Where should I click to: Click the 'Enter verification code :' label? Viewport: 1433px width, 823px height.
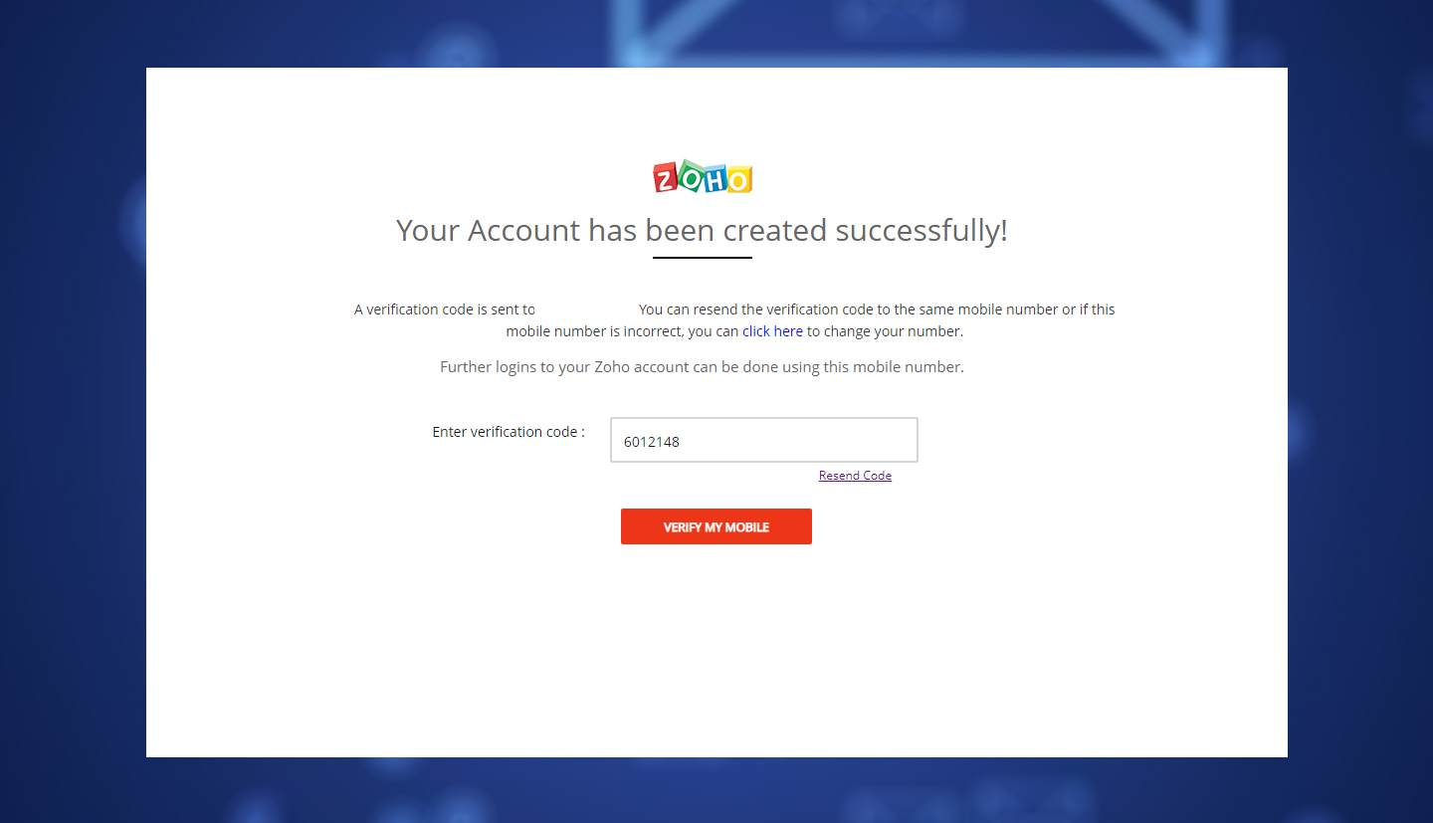point(509,432)
